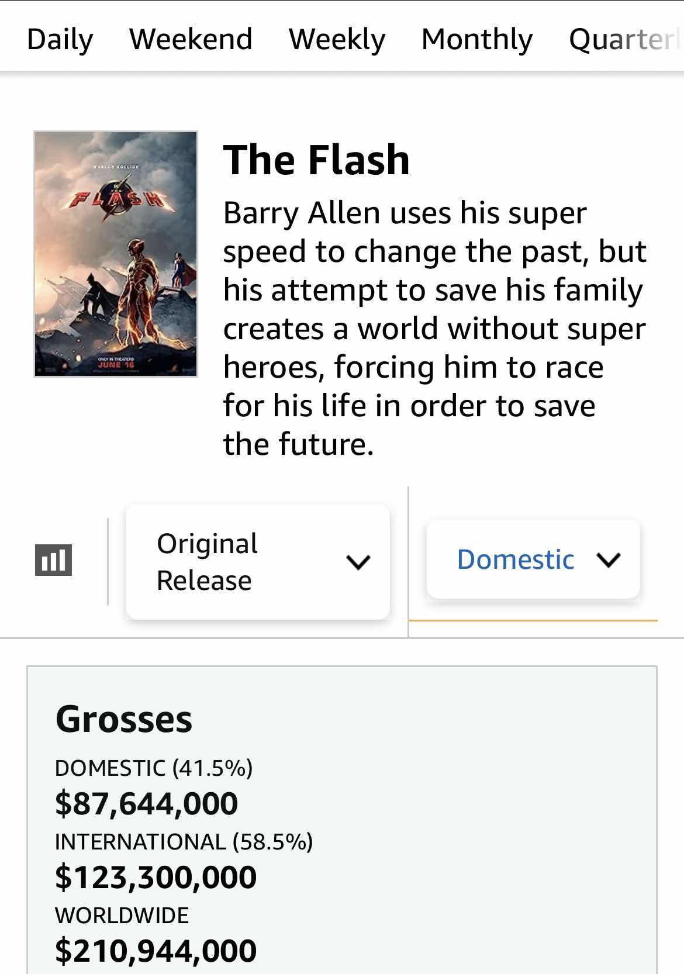The image size is (684, 974).
Task: Click the Grosses section heading
Action: click(124, 719)
